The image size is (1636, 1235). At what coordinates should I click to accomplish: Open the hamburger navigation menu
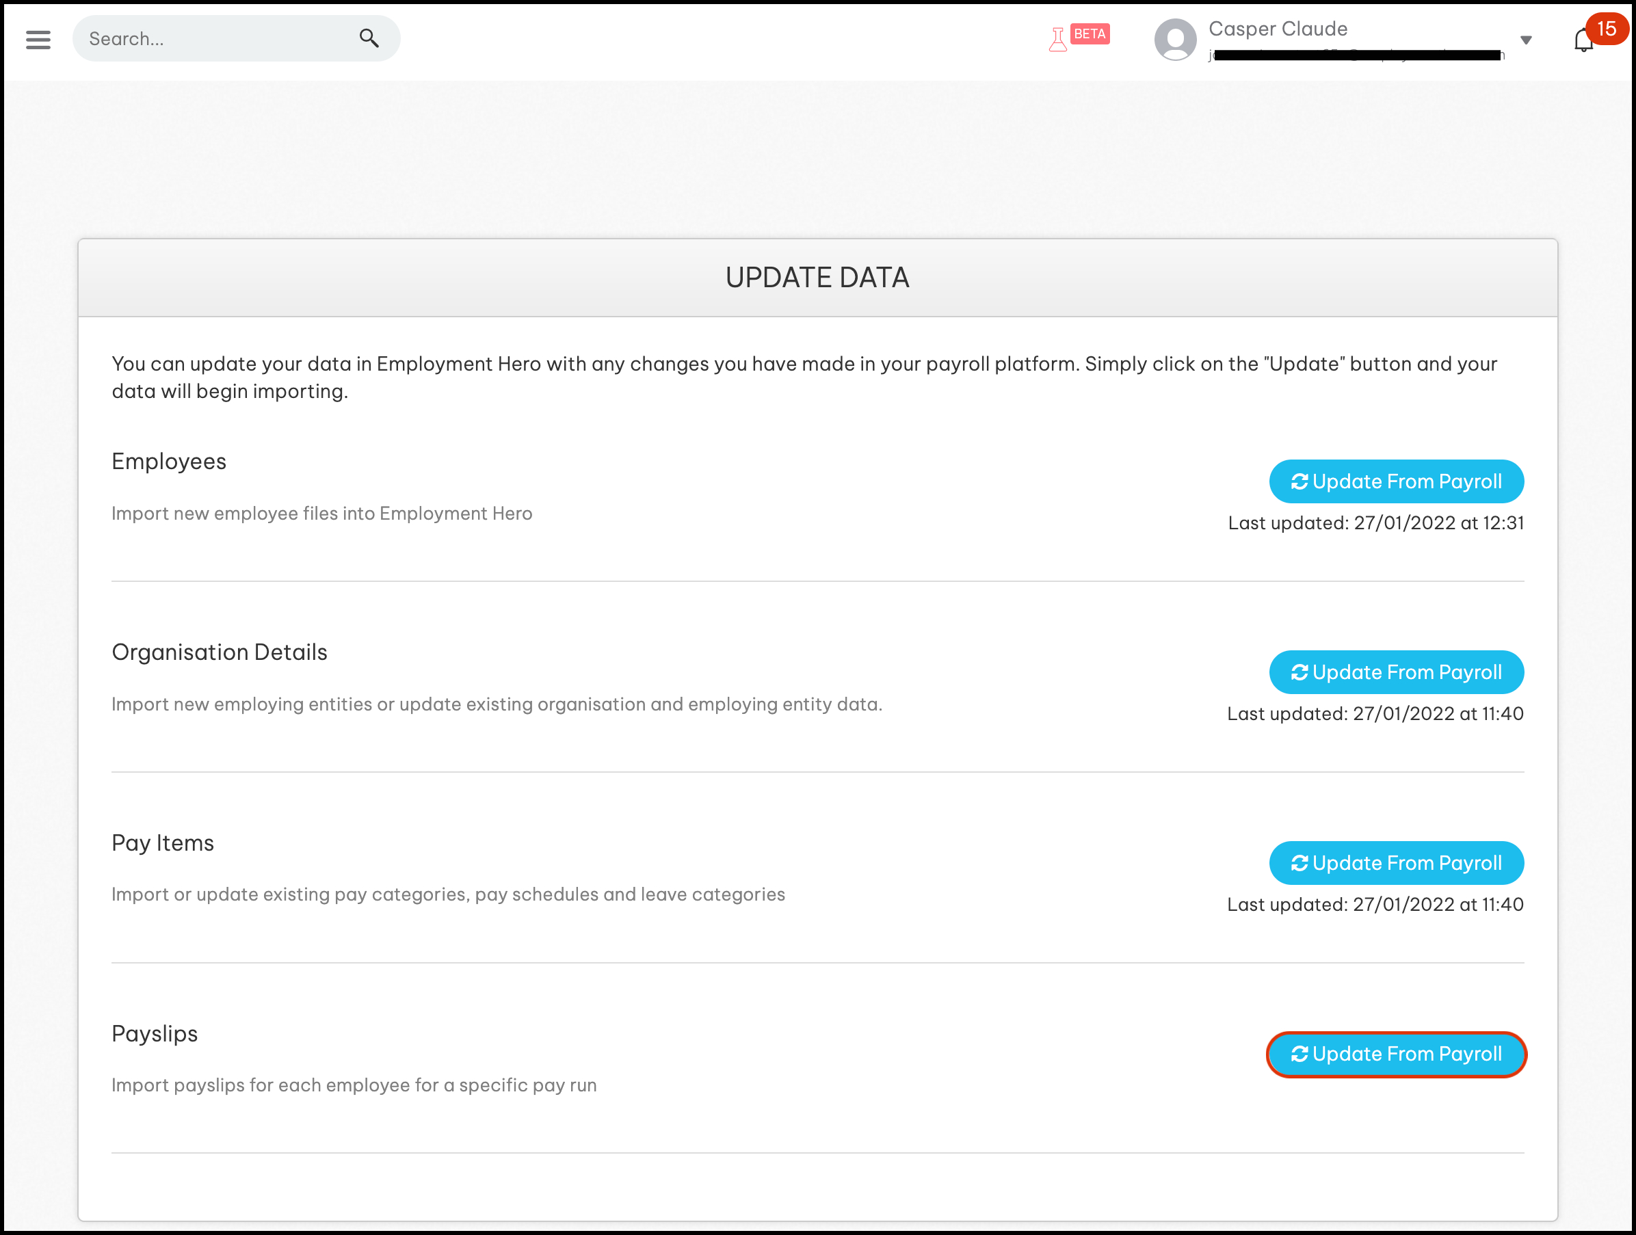38,39
